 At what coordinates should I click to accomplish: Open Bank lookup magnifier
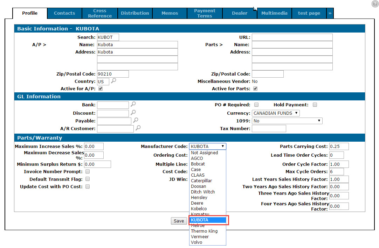click(133, 104)
